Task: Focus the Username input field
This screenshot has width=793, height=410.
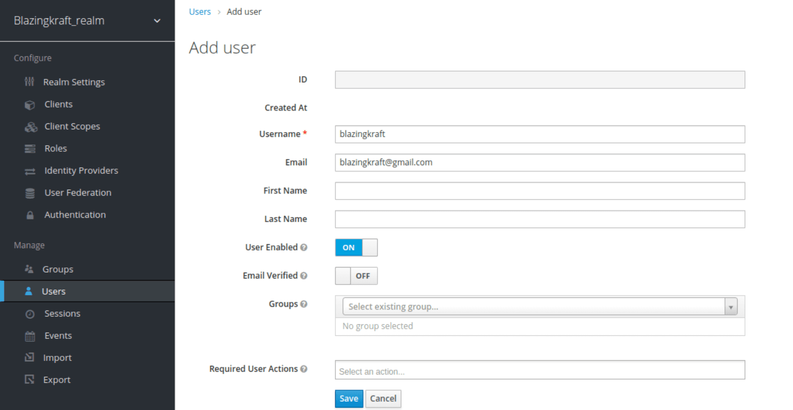Action: click(540, 134)
